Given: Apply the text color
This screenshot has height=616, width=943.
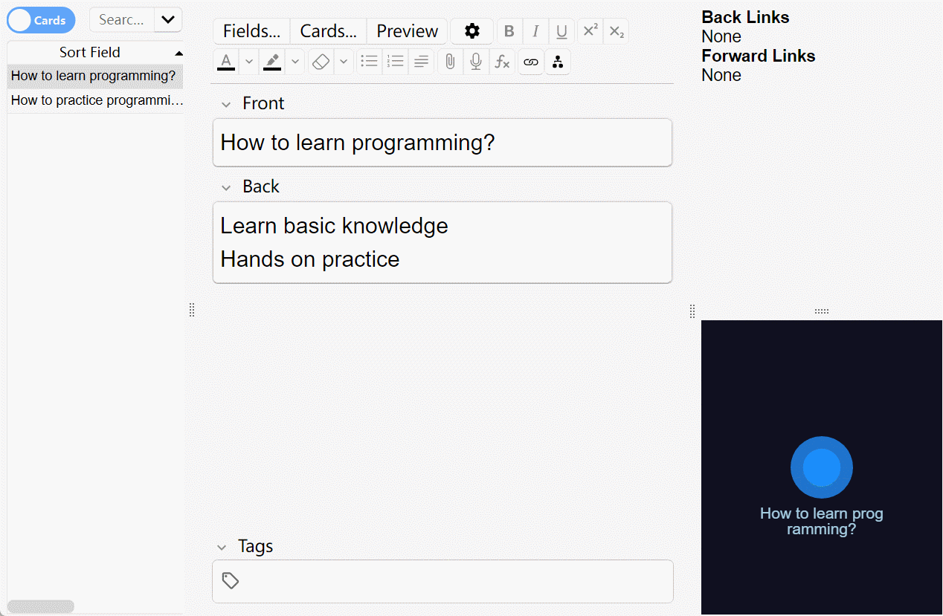Looking at the screenshot, I should (x=226, y=62).
